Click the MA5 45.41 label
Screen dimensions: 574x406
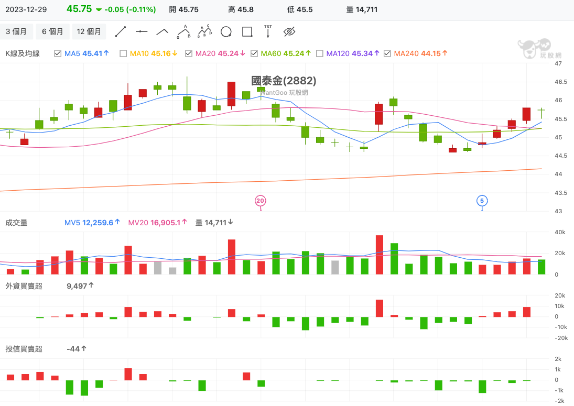pos(87,53)
